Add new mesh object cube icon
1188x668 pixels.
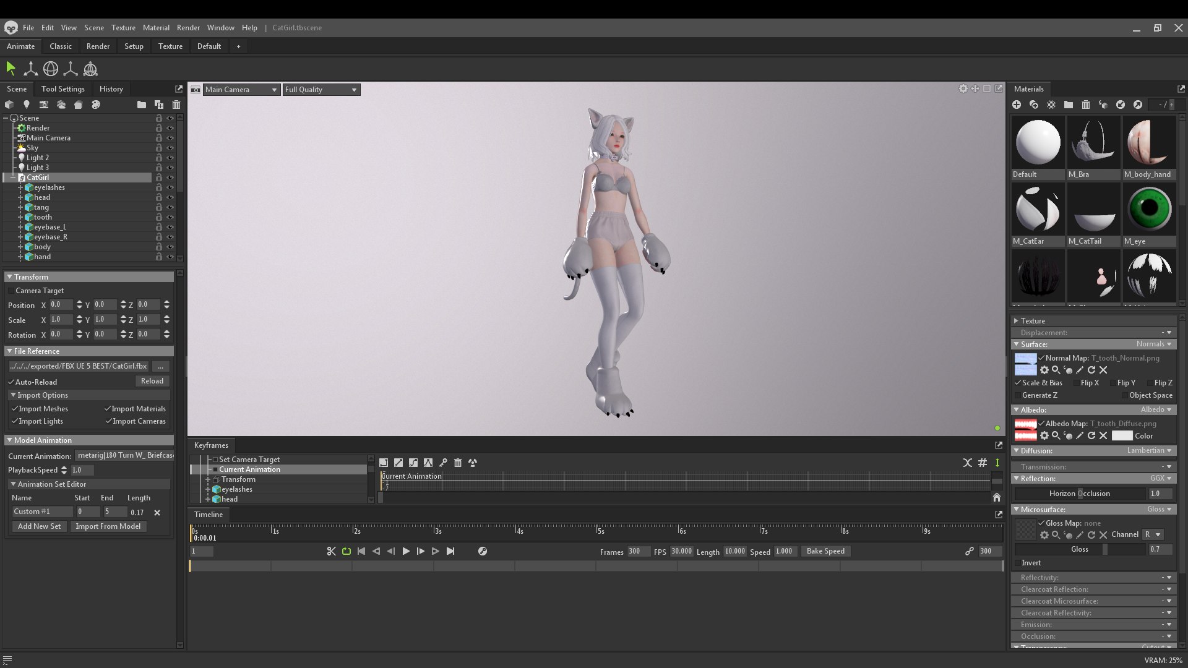click(9, 105)
